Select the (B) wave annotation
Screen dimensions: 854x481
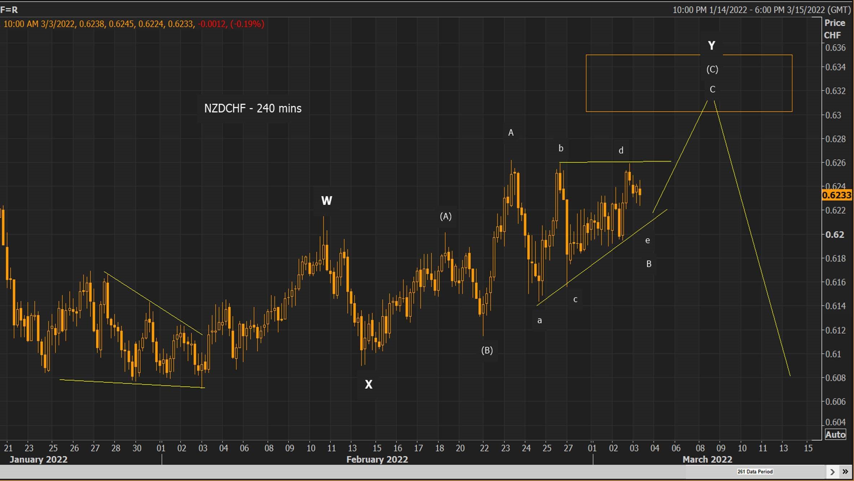pyautogui.click(x=487, y=350)
